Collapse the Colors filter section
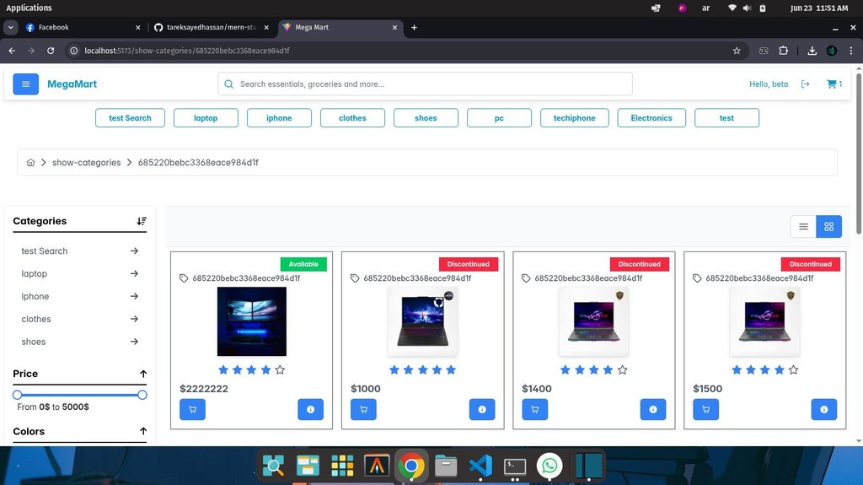The width and height of the screenshot is (863, 485). (143, 431)
